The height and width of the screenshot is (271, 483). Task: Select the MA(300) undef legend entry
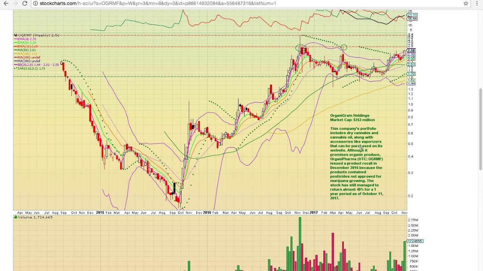click(x=27, y=61)
